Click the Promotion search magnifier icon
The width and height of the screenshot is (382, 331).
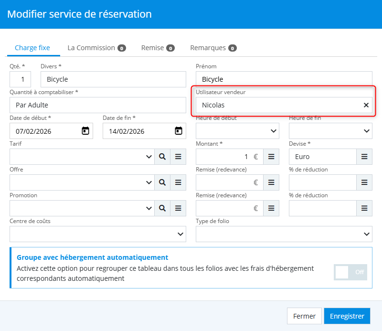tap(162, 208)
